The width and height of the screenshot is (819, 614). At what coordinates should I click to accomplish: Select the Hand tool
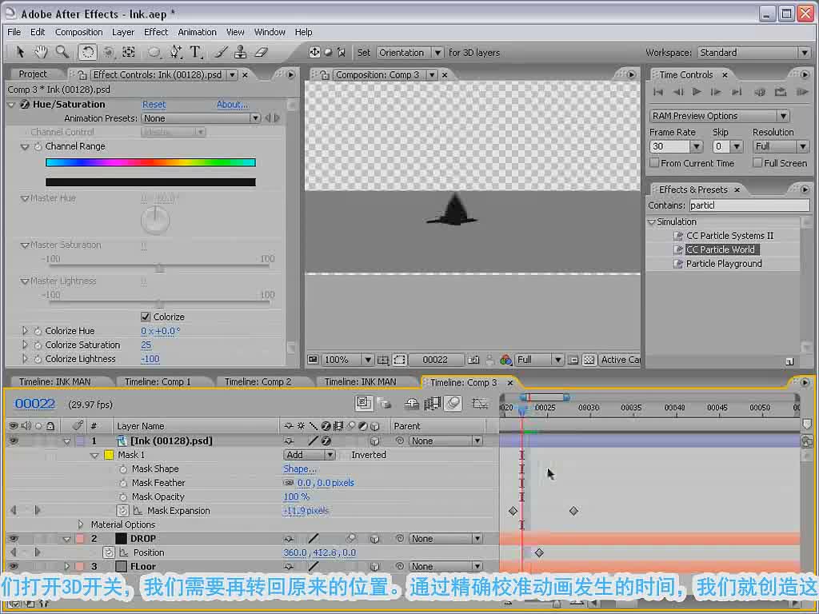coord(41,52)
